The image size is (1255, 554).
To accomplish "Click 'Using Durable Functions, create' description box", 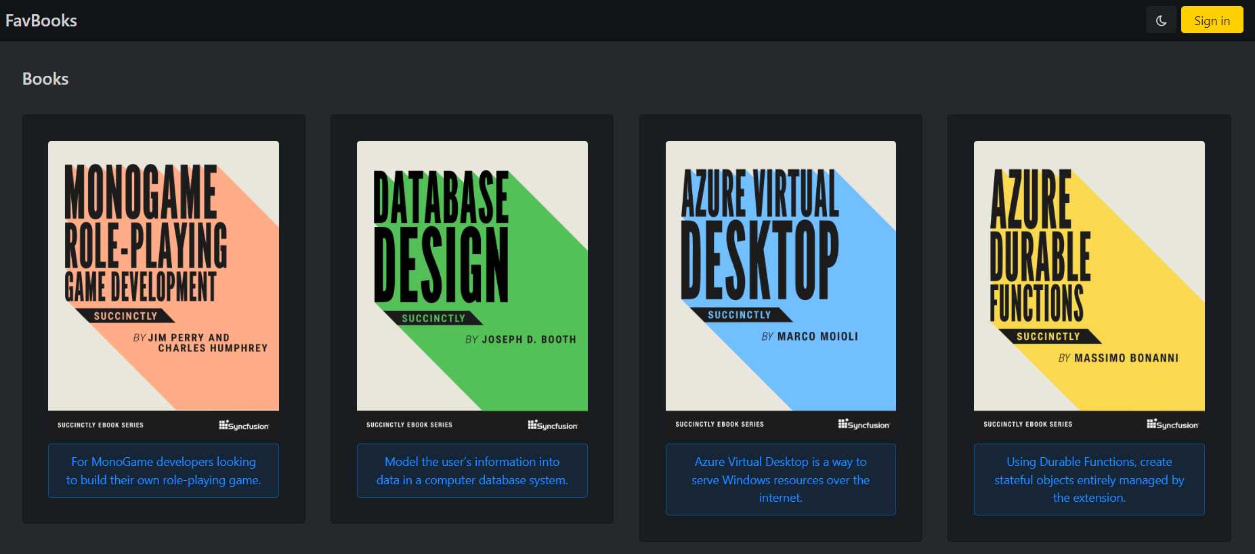I will click(x=1089, y=480).
